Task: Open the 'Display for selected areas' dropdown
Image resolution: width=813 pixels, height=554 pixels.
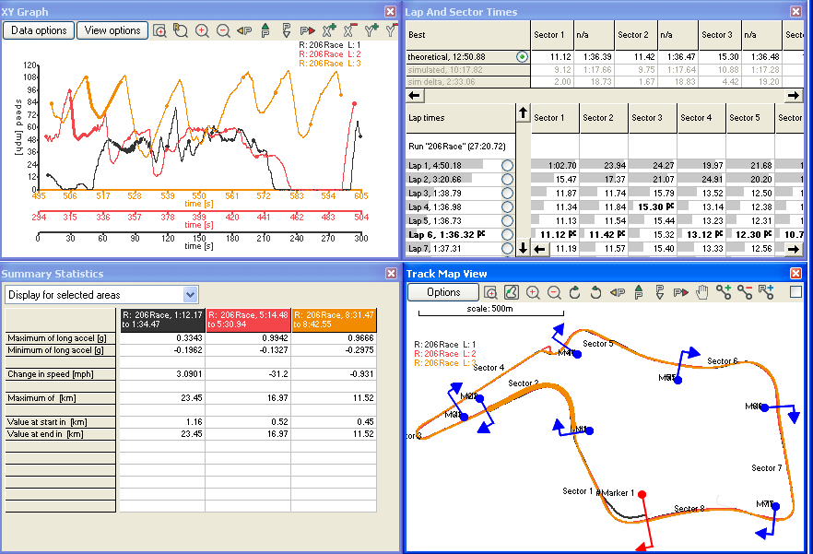Action: coord(190,294)
